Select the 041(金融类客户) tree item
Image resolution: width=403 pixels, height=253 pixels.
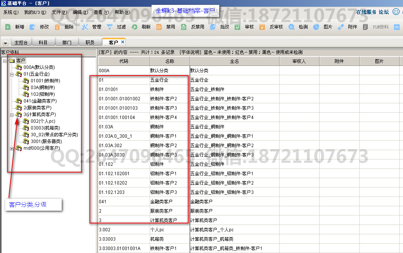click(40, 101)
